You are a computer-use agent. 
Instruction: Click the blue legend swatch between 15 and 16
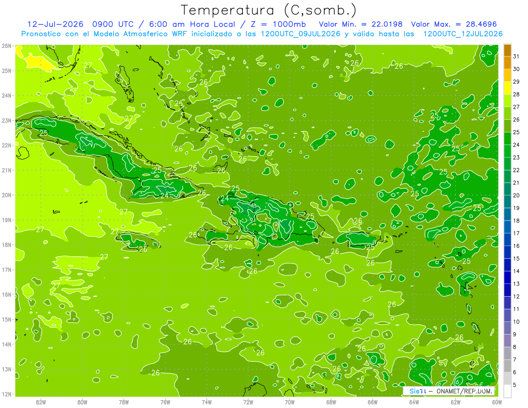[507, 252]
